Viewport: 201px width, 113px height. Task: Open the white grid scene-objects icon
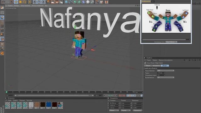[x=88, y=2]
